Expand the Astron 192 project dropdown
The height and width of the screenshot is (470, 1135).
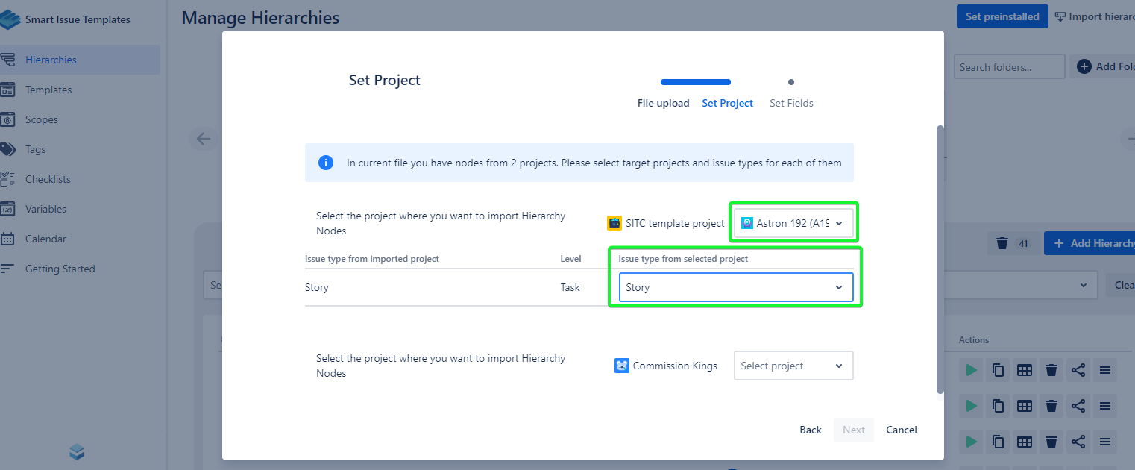click(793, 223)
